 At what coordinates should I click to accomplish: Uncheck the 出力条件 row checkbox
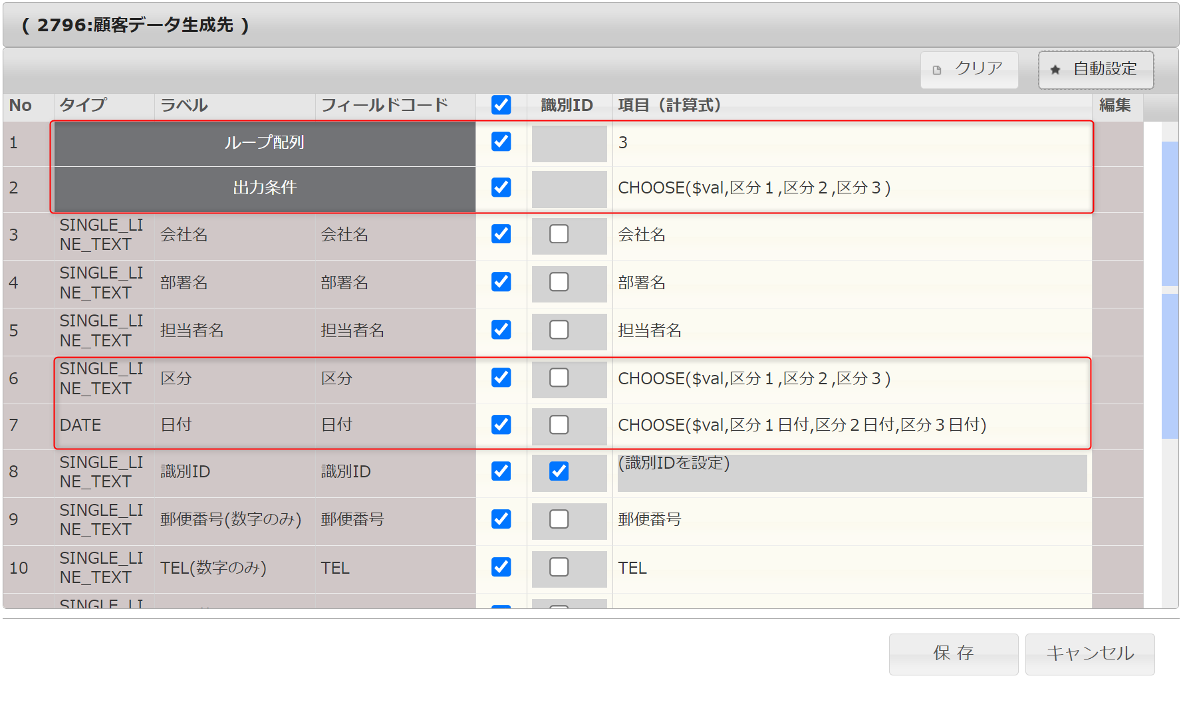pyautogui.click(x=501, y=187)
